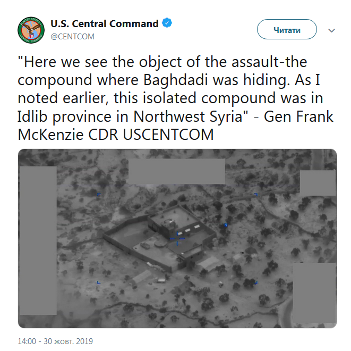Click the blue N marker in footage
The image size is (351, 351).
[226, 225]
